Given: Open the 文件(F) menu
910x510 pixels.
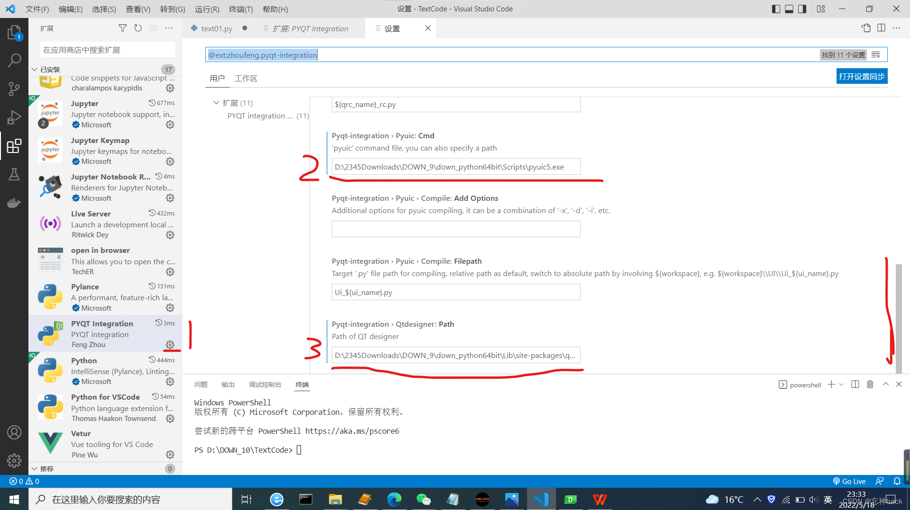Looking at the screenshot, I should click(37, 9).
